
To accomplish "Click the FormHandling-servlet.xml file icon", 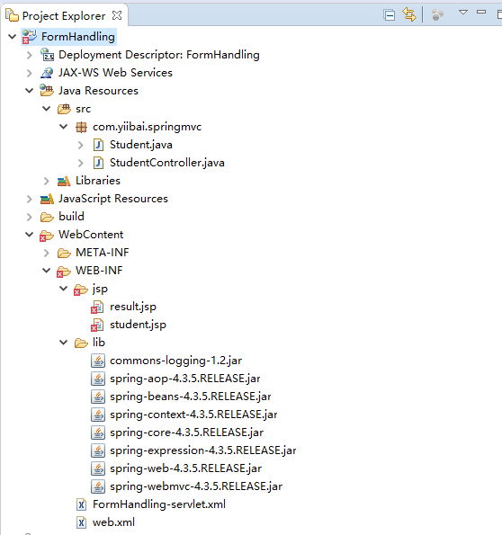I will [x=81, y=504].
